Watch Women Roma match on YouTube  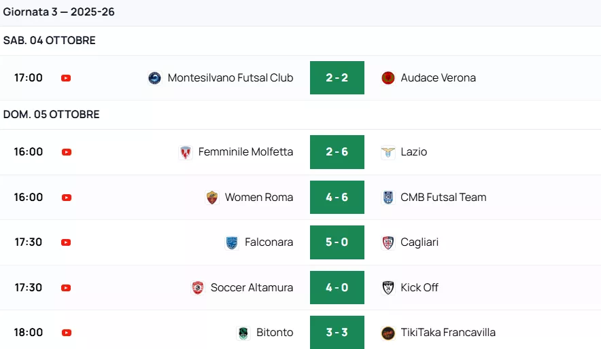[66, 198]
